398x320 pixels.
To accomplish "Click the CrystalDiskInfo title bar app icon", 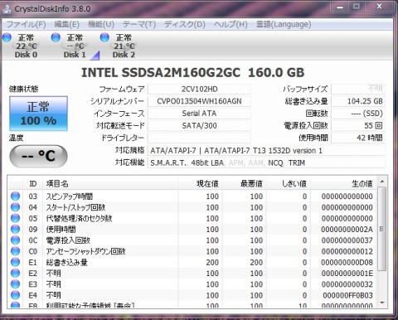I will point(7,8).
